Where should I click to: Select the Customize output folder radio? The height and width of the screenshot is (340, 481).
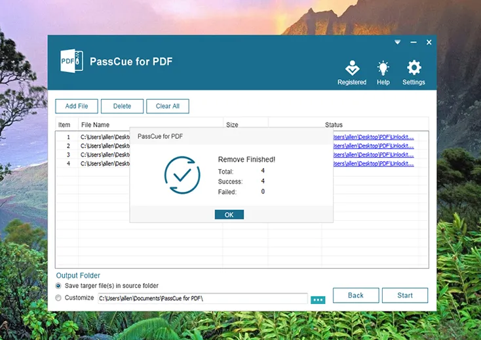click(58, 297)
